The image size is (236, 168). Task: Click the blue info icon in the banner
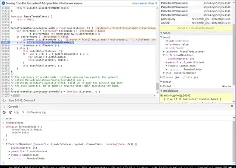click(x=3, y=3)
